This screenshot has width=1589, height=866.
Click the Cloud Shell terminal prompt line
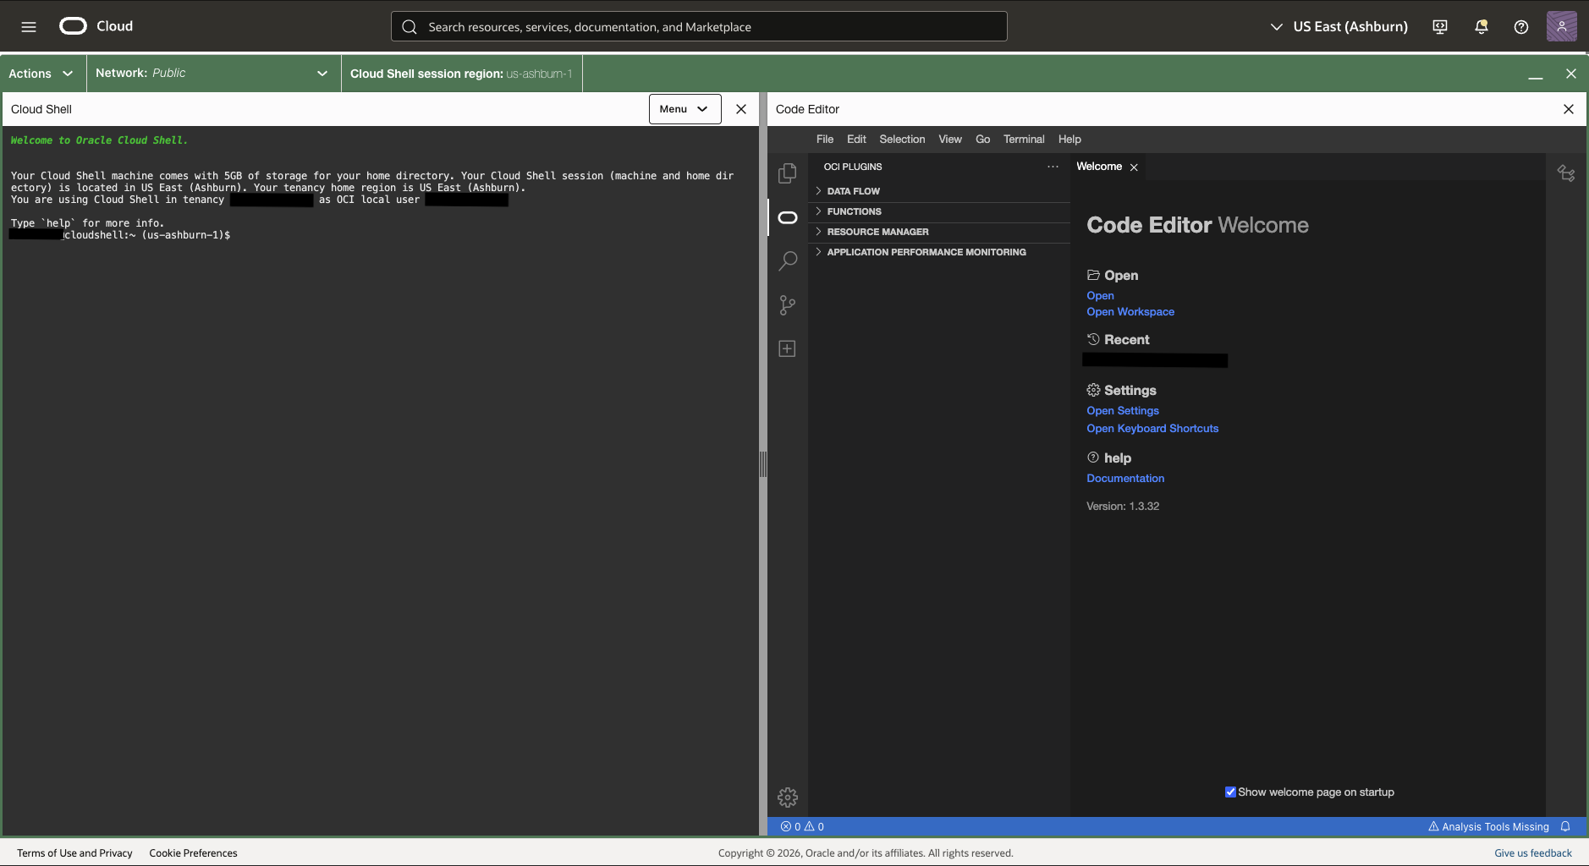(x=120, y=235)
